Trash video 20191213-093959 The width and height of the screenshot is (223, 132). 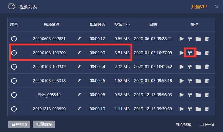pos(207,109)
